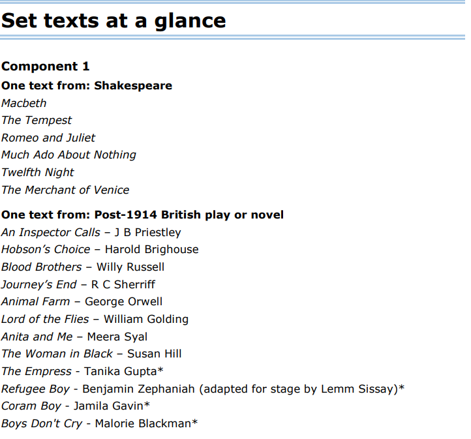Click Journey's End title

(39, 284)
